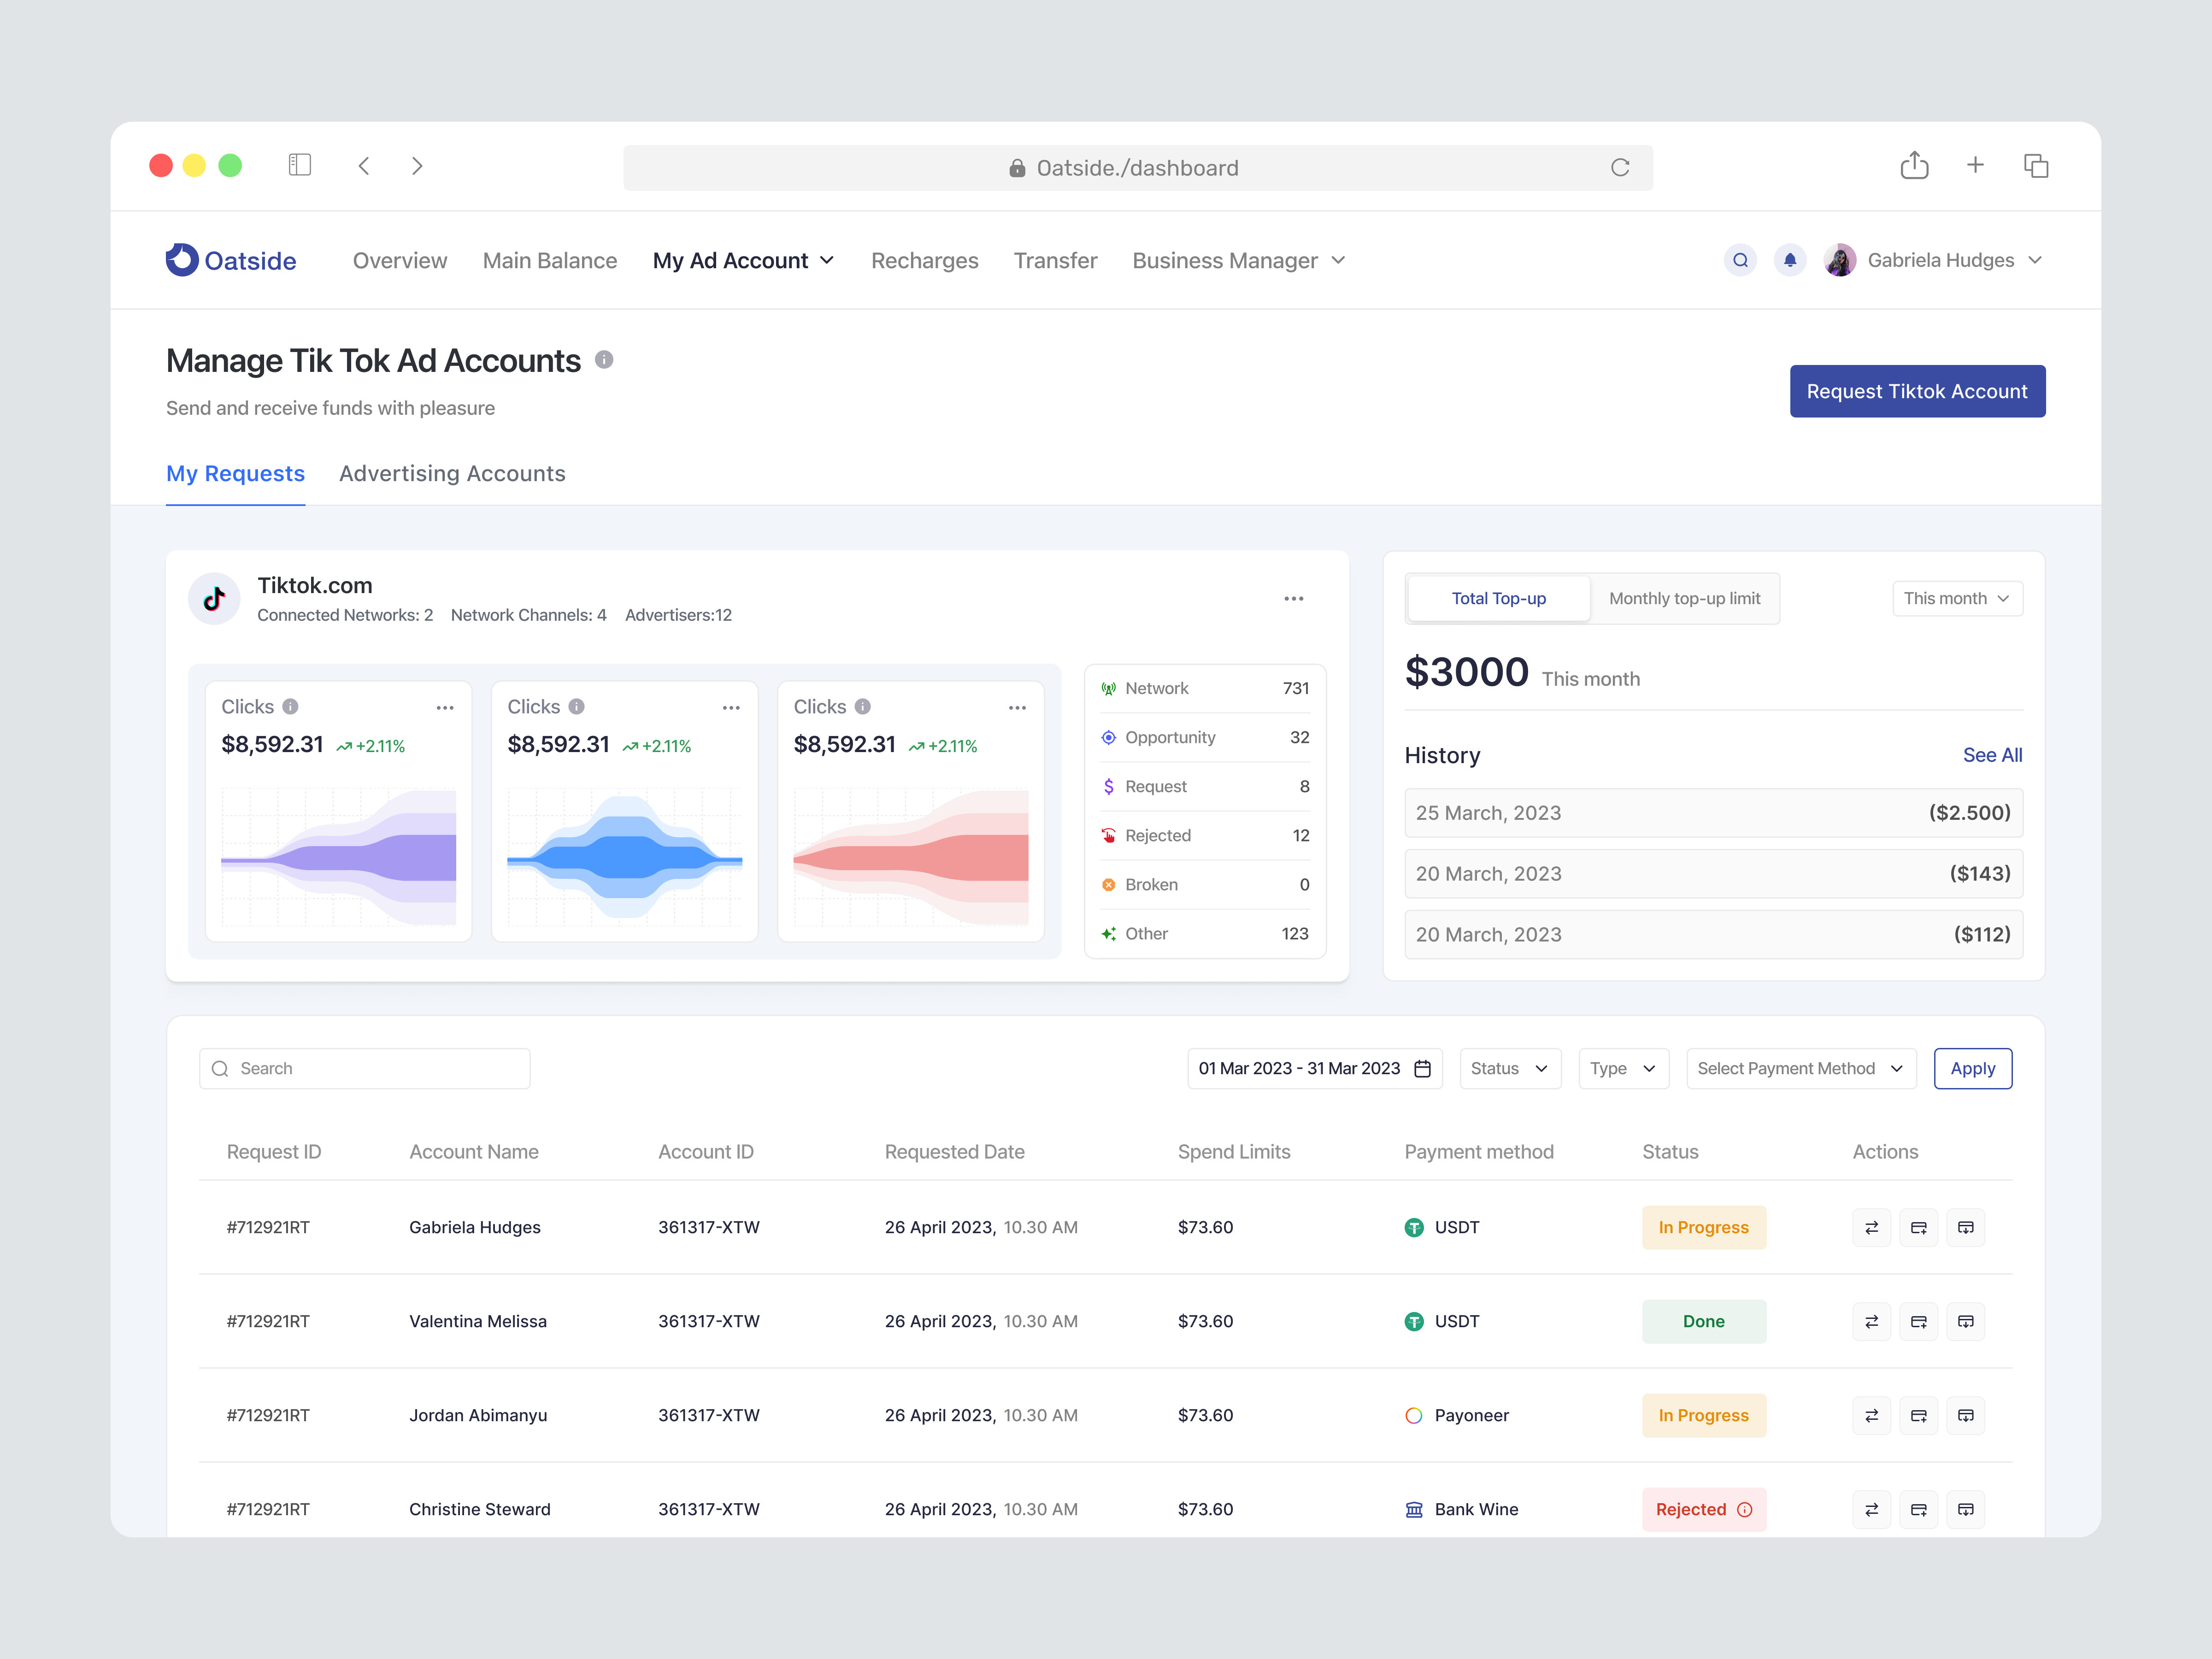Open the three-dot menu on the Tiktok.com card
The height and width of the screenshot is (1659, 2212).
click(1293, 598)
